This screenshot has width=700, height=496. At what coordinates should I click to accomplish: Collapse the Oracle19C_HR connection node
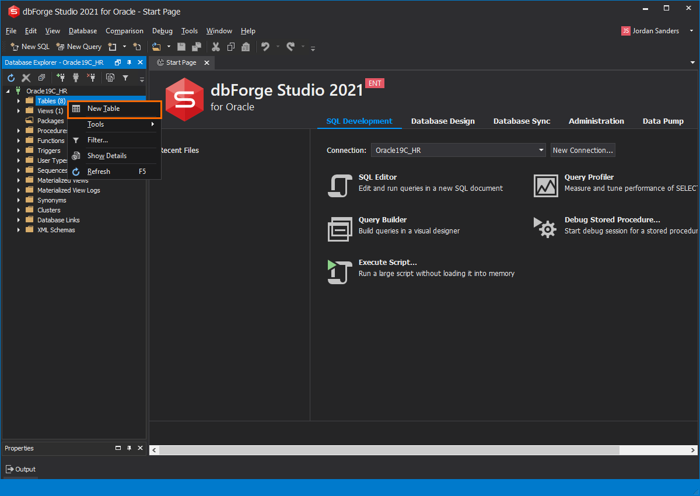point(8,91)
